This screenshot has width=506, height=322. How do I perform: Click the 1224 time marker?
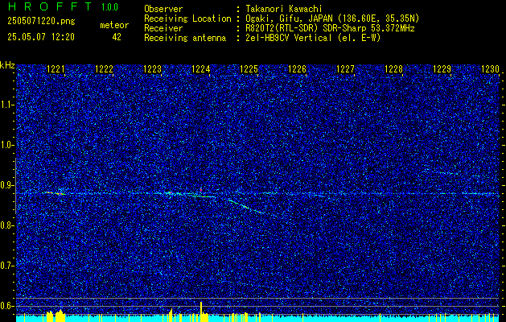201,69
